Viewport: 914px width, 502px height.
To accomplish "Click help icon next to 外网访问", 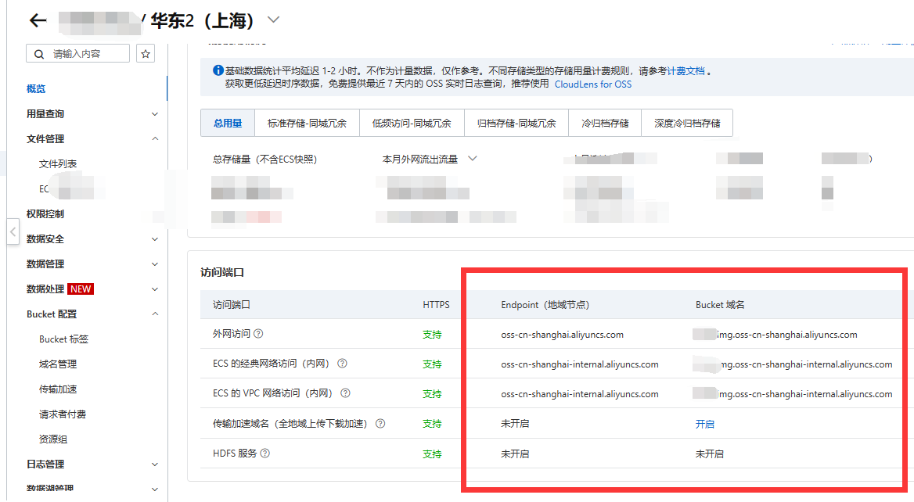I will tap(259, 334).
